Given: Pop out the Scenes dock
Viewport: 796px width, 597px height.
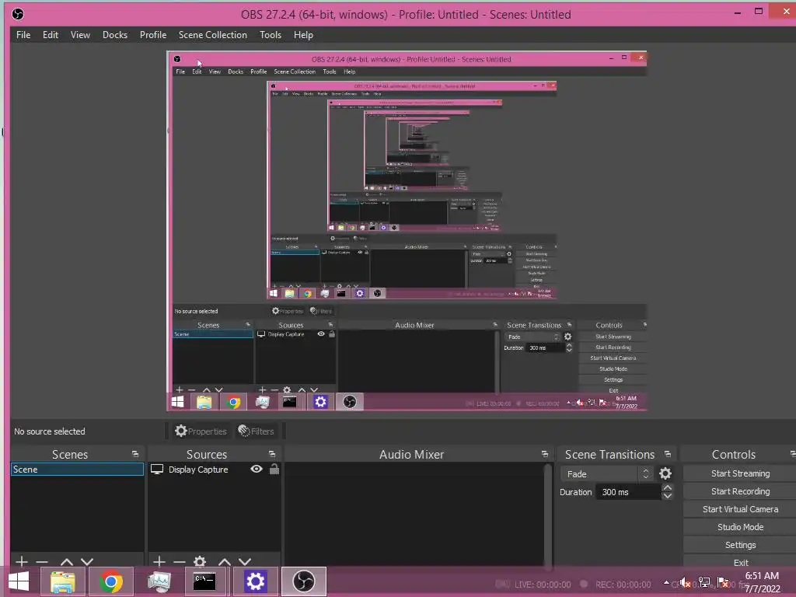Looking at the screenshot, I should coord(135,454).
